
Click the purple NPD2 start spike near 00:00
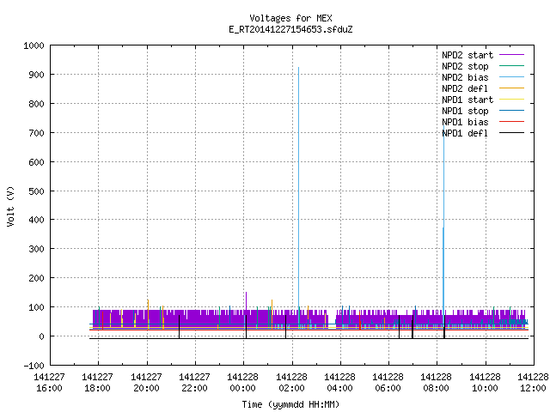tap(247, 300)
